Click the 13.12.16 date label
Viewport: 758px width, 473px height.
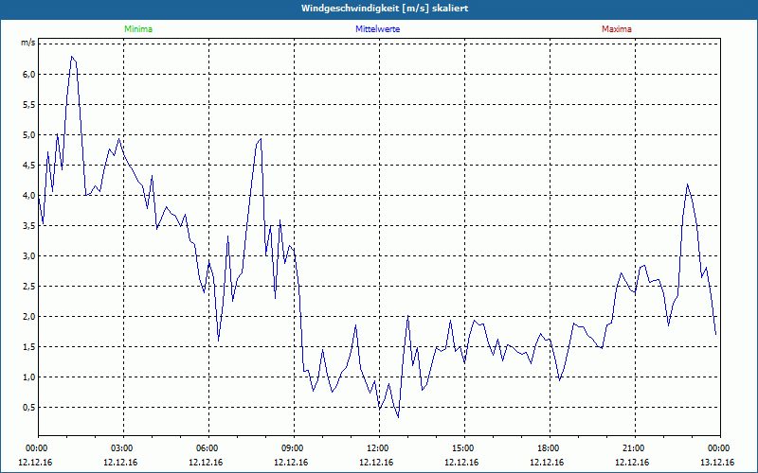click(x=717, y=463)
